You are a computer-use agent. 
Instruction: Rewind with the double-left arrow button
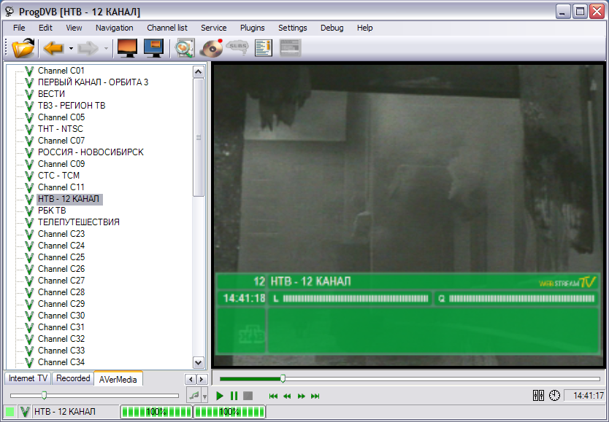(287, 396)
